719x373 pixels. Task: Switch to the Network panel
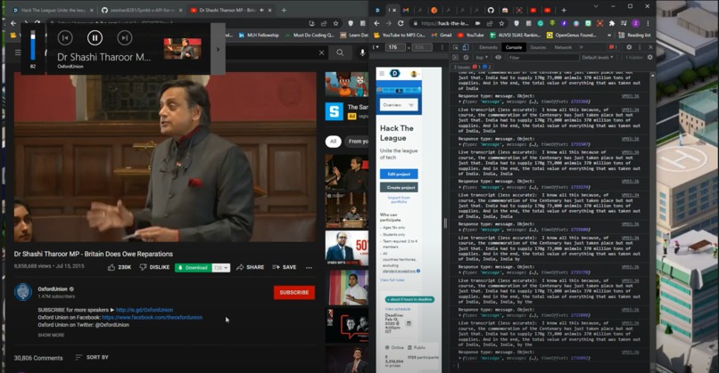[x=563, y=47]
